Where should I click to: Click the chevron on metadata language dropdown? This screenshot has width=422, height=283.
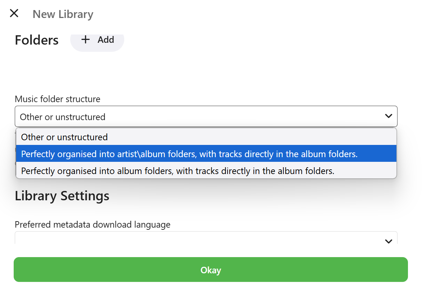[x=389, y=241]
